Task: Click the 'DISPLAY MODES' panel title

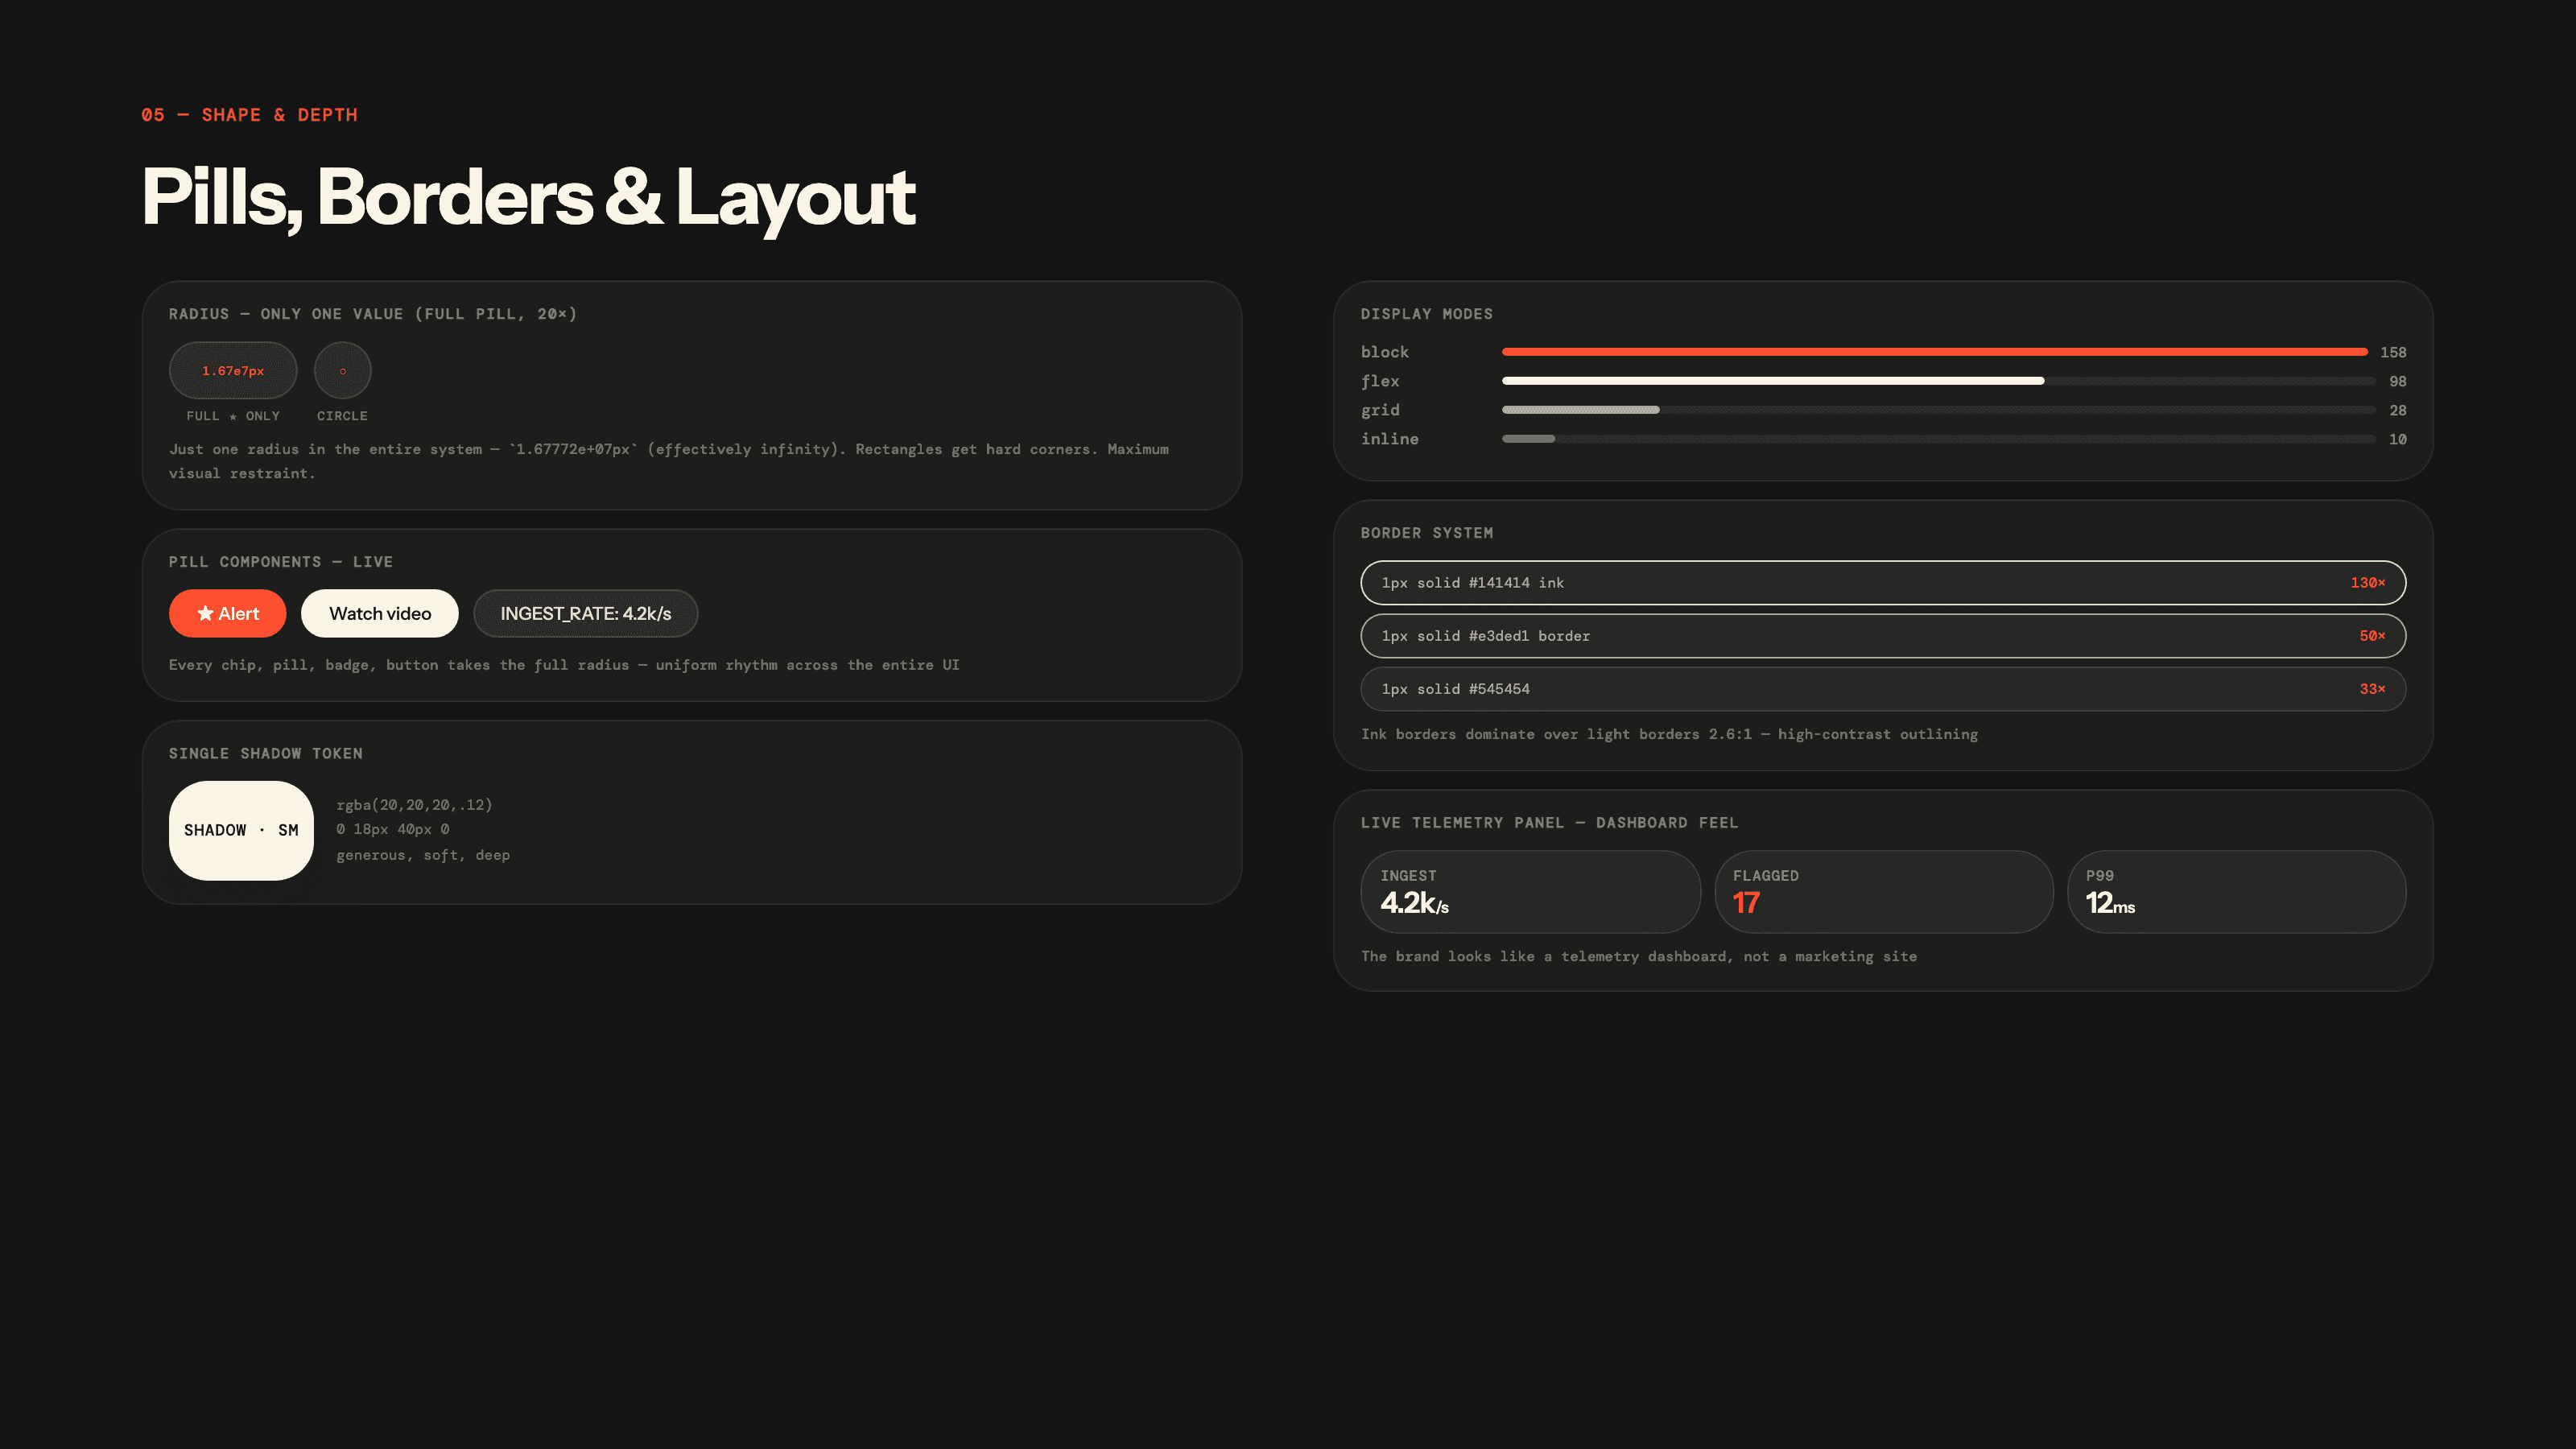Action: tap(1426, 314)
